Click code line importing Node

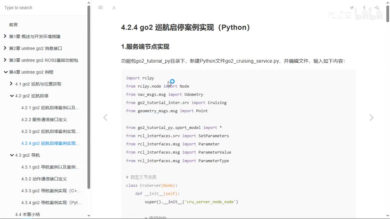158,86
